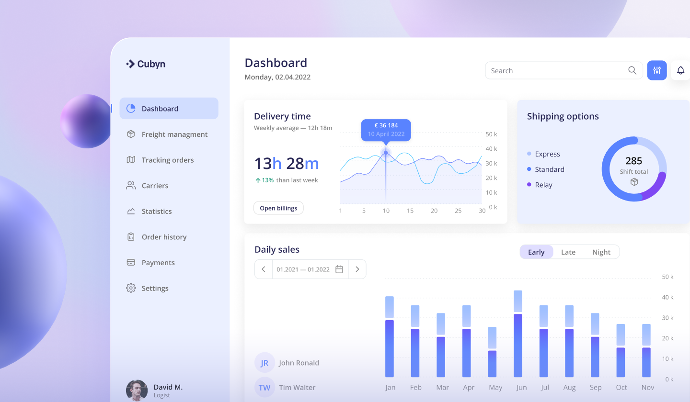
Task: Click the Delivery time heading
Action: click(282, 116)
